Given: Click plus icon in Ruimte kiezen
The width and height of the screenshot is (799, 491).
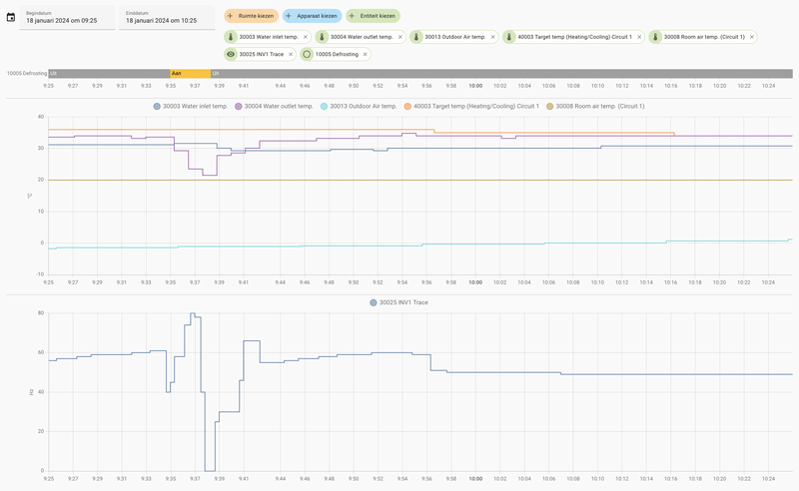Looking at the screenshot, I should (231, 16).
